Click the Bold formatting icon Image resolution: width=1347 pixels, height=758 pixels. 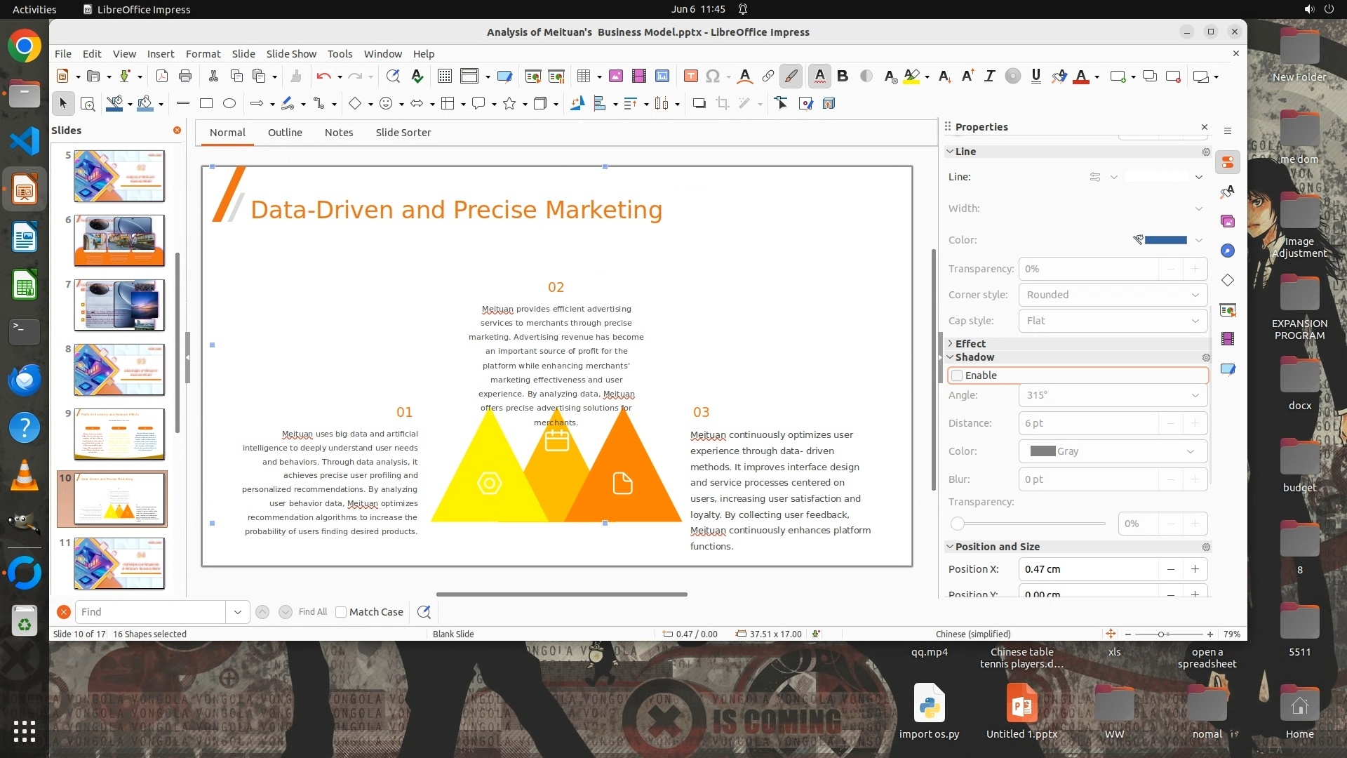843,77
